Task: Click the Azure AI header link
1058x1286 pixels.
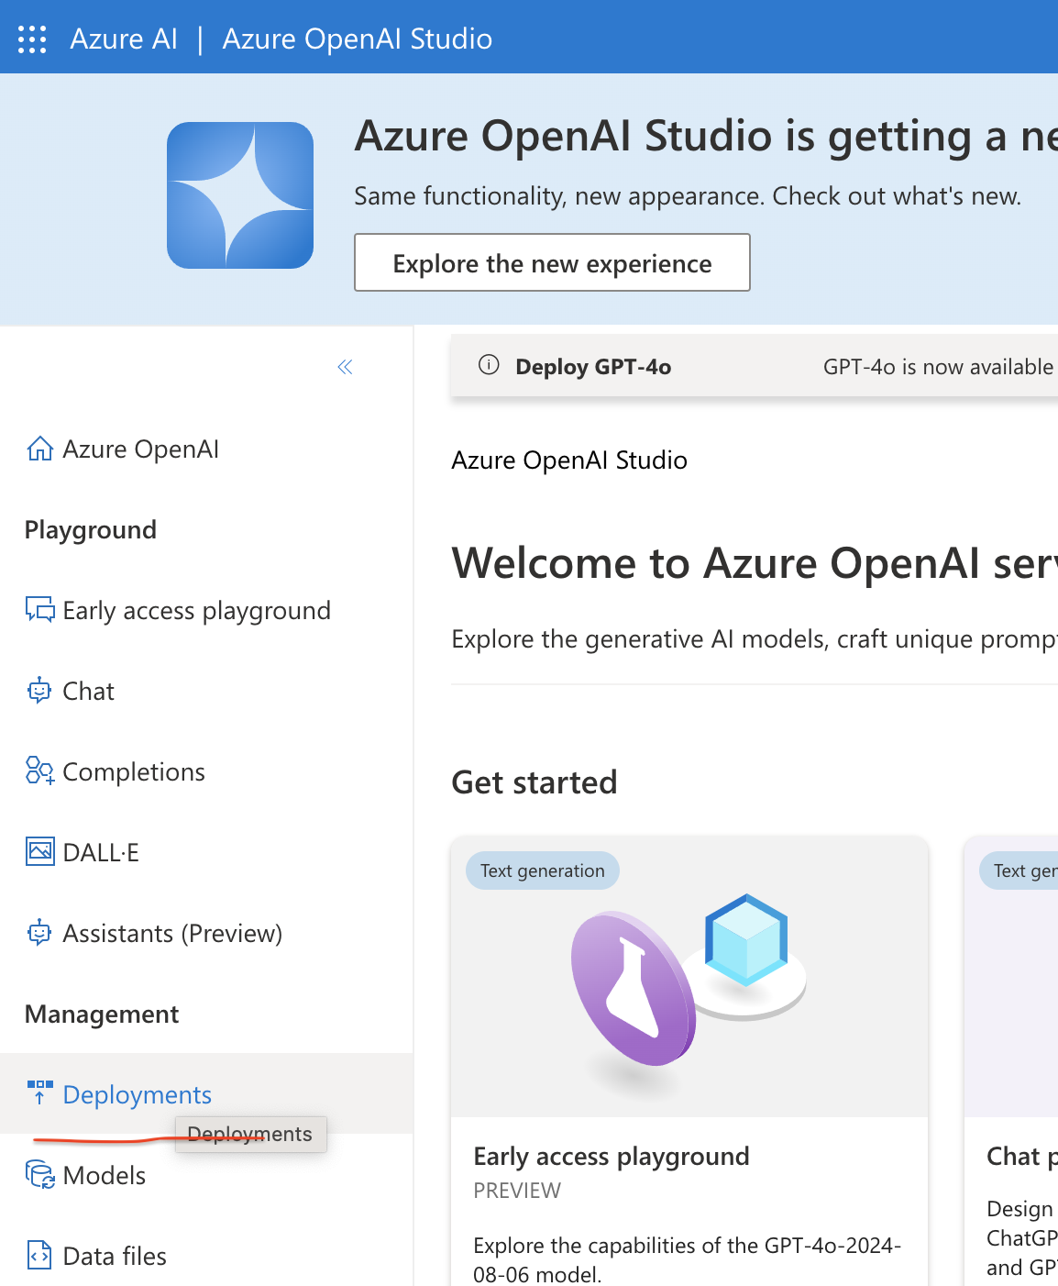Action: (124, 39)
